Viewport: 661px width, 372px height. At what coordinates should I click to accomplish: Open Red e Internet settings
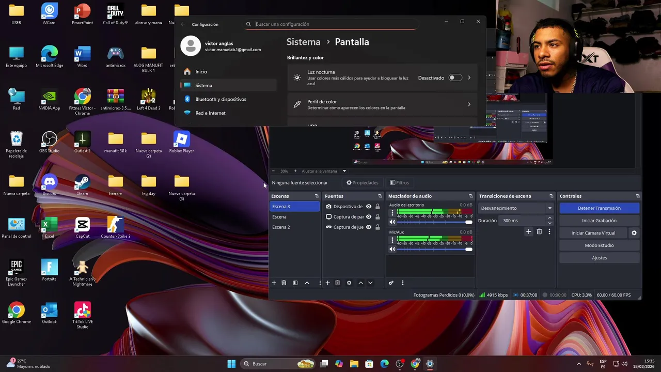[x=228, y=113]
